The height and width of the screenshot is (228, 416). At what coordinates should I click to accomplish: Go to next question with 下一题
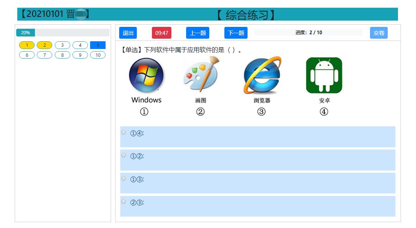pyautogui.click(x=236, y=33)
